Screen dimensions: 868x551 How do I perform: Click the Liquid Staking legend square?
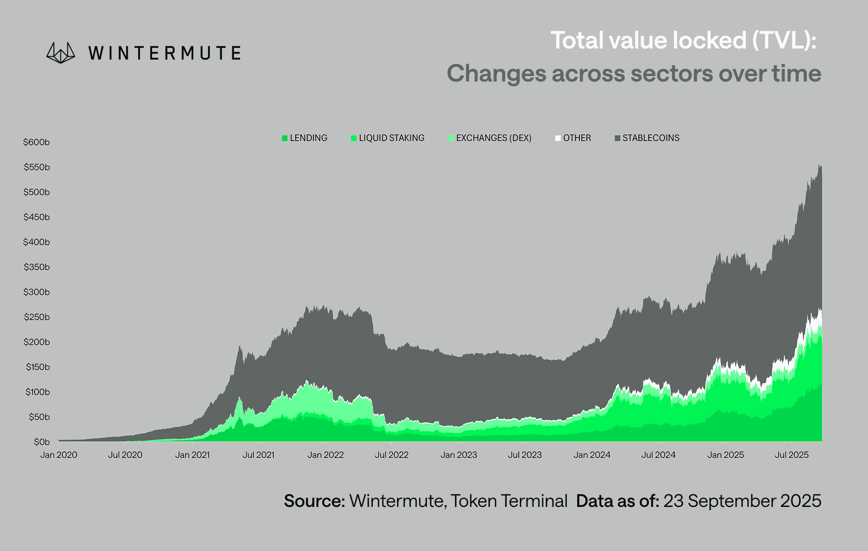click(354, 138)
